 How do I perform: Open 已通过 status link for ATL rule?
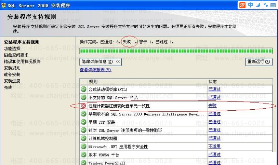(214, 89)
